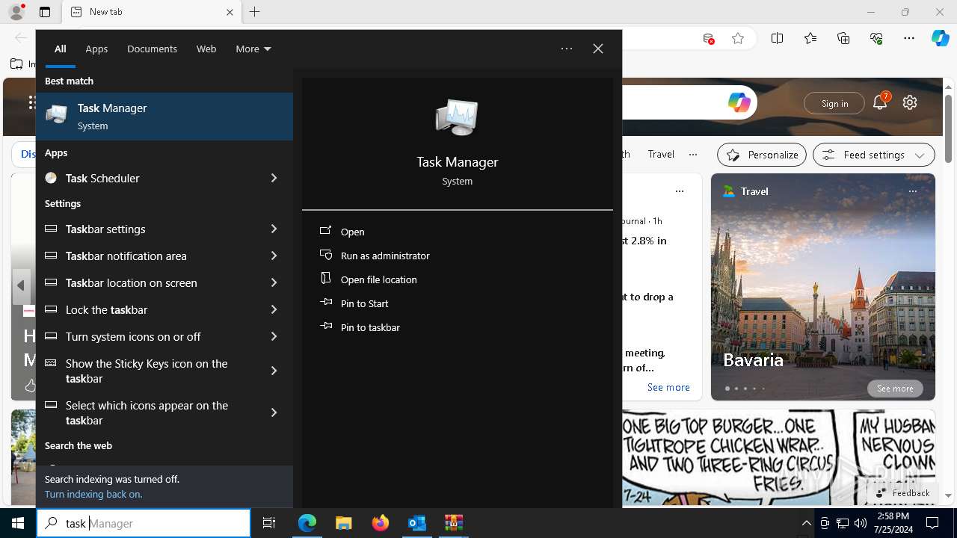The width and height of the screenshot is (957, 538).
Task: Click the Edge profile avatar icon
Action: (16, 11)
